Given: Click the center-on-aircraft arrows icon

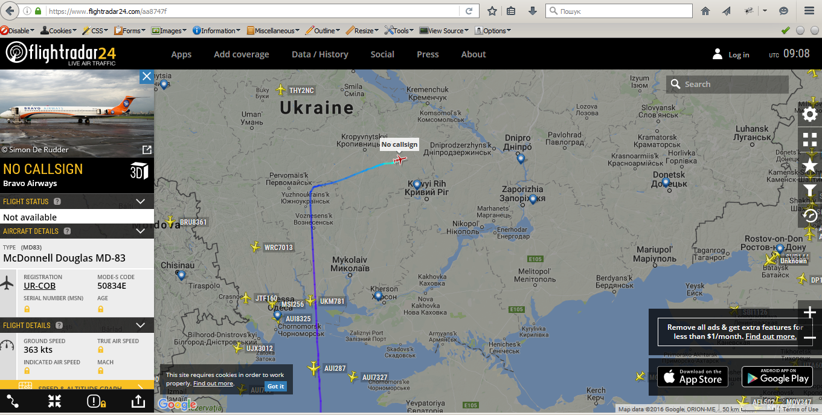Looking at the screenshot, I should (54, 401).
